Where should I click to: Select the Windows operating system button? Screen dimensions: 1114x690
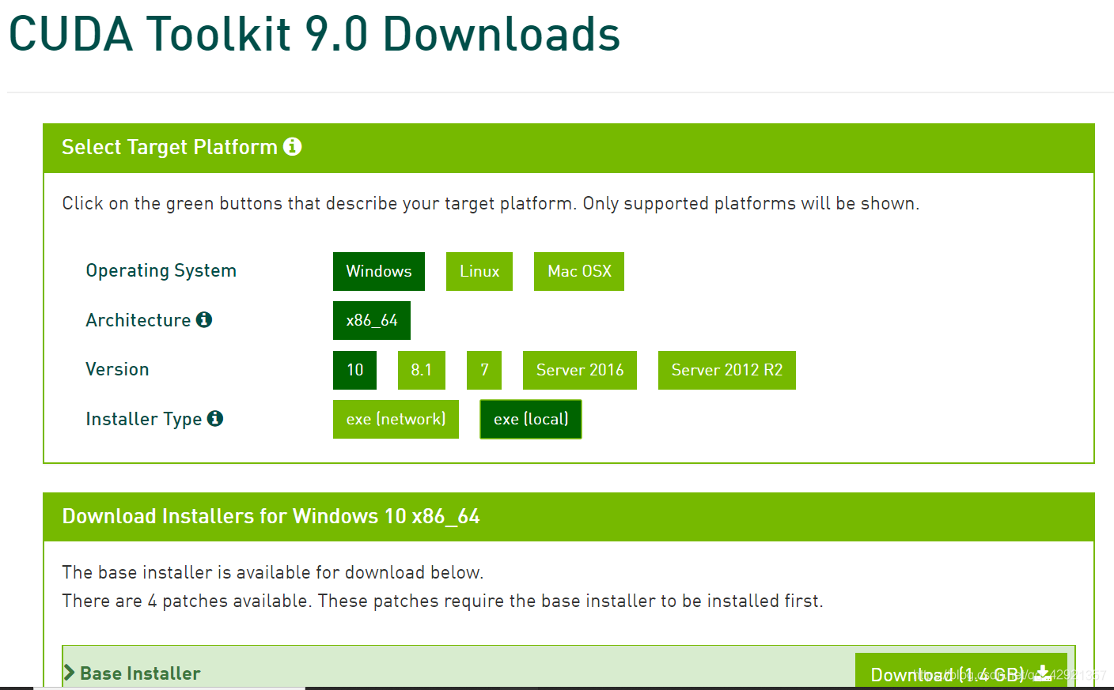point(379,271)
